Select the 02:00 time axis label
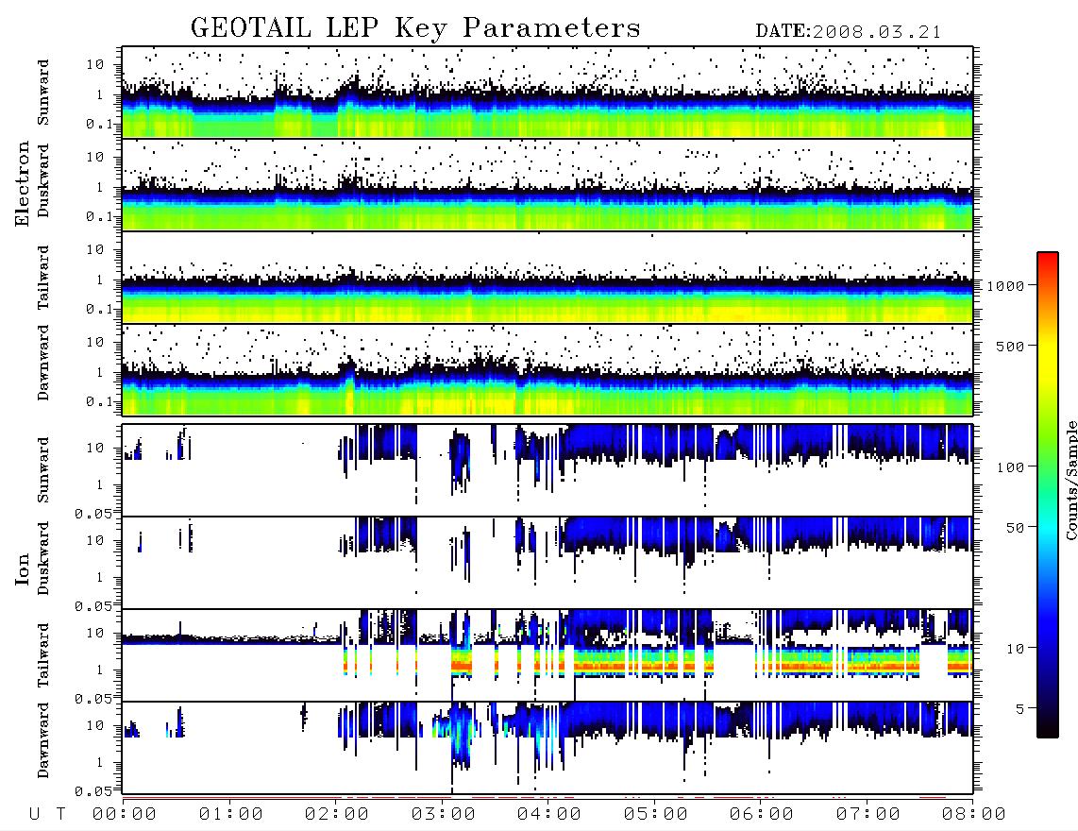The height and width of the screenshot is (831, 1078). (x=337, y=814)
